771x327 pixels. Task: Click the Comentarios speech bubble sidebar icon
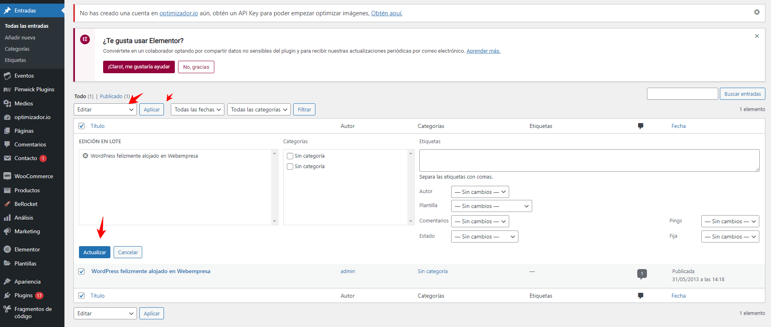pyautogui.click(x=7, y=144)
